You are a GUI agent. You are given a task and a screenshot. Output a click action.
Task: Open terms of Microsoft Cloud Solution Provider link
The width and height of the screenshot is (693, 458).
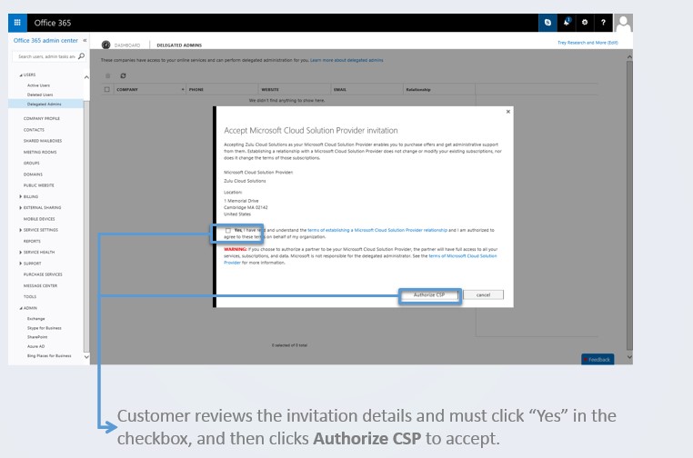pos(463,256)
